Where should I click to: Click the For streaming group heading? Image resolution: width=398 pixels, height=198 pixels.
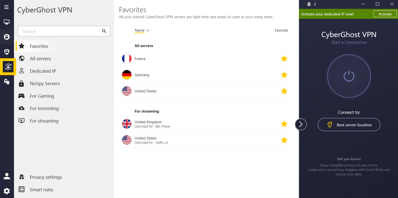pos(147,111)
